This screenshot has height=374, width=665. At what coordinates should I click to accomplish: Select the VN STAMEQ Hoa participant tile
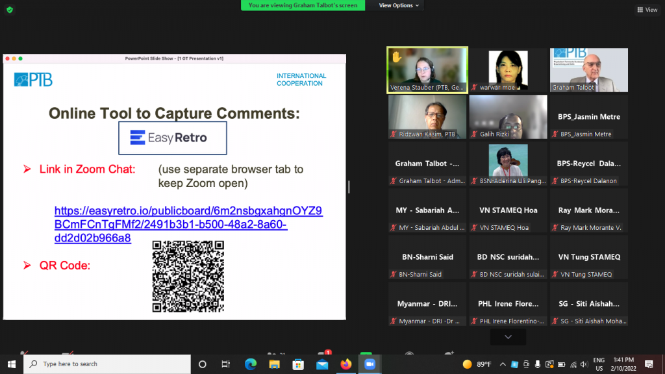pos(508,210)
